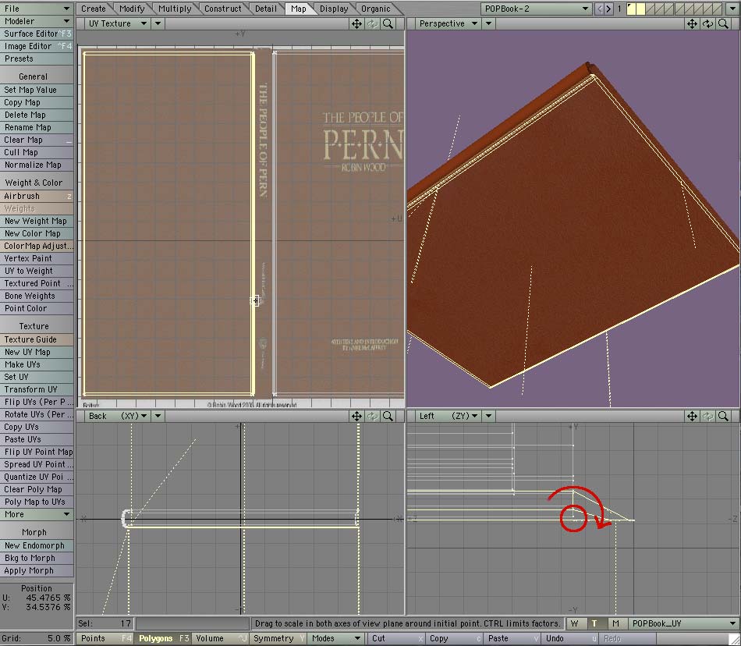Open the Surface Editor
Image resolution: width=741 pixels, height=646 pixels.
click(37, 34)
